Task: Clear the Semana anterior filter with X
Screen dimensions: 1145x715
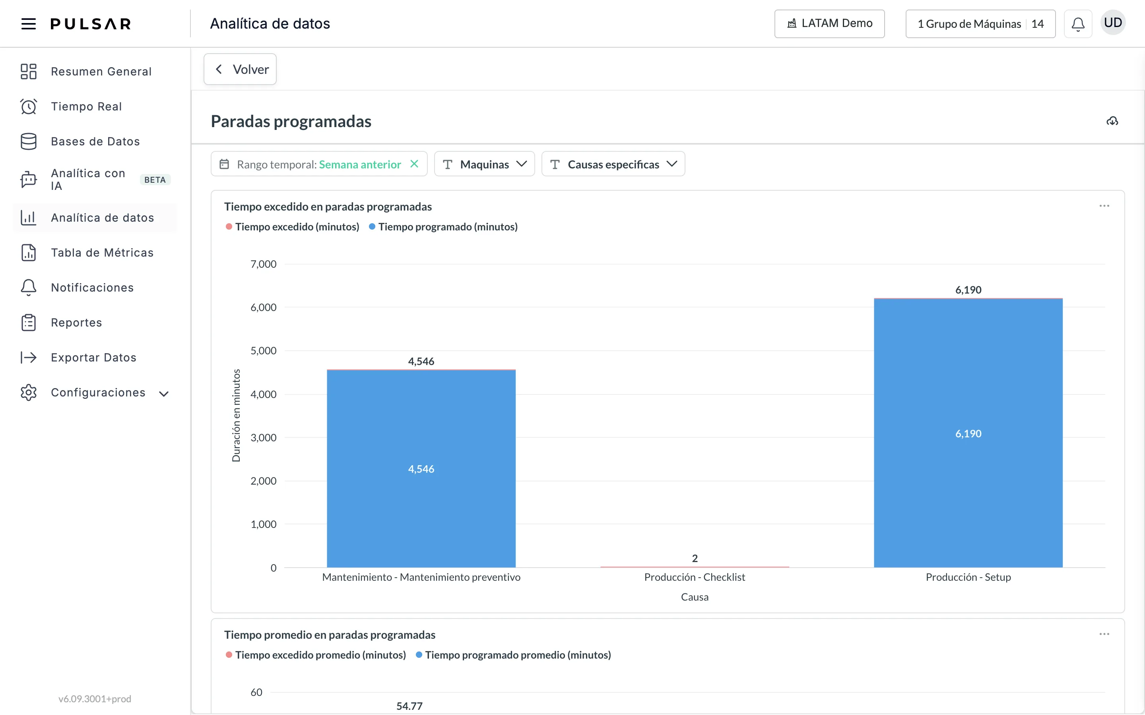Action: pyautogui.click(x=414, y=164)
